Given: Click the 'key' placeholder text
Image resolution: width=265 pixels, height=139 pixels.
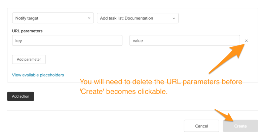Looking at the screenshot, I should 18,41.
